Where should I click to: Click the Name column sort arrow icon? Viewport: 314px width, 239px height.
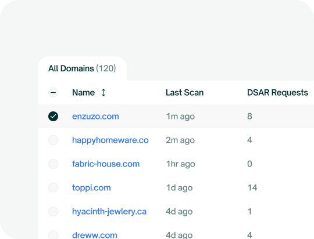[x=104, y=92]
